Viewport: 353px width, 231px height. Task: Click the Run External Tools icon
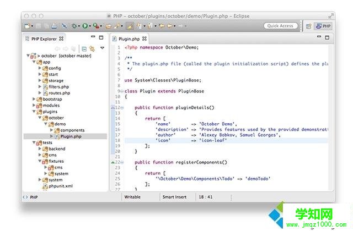[x=96, y=26]
